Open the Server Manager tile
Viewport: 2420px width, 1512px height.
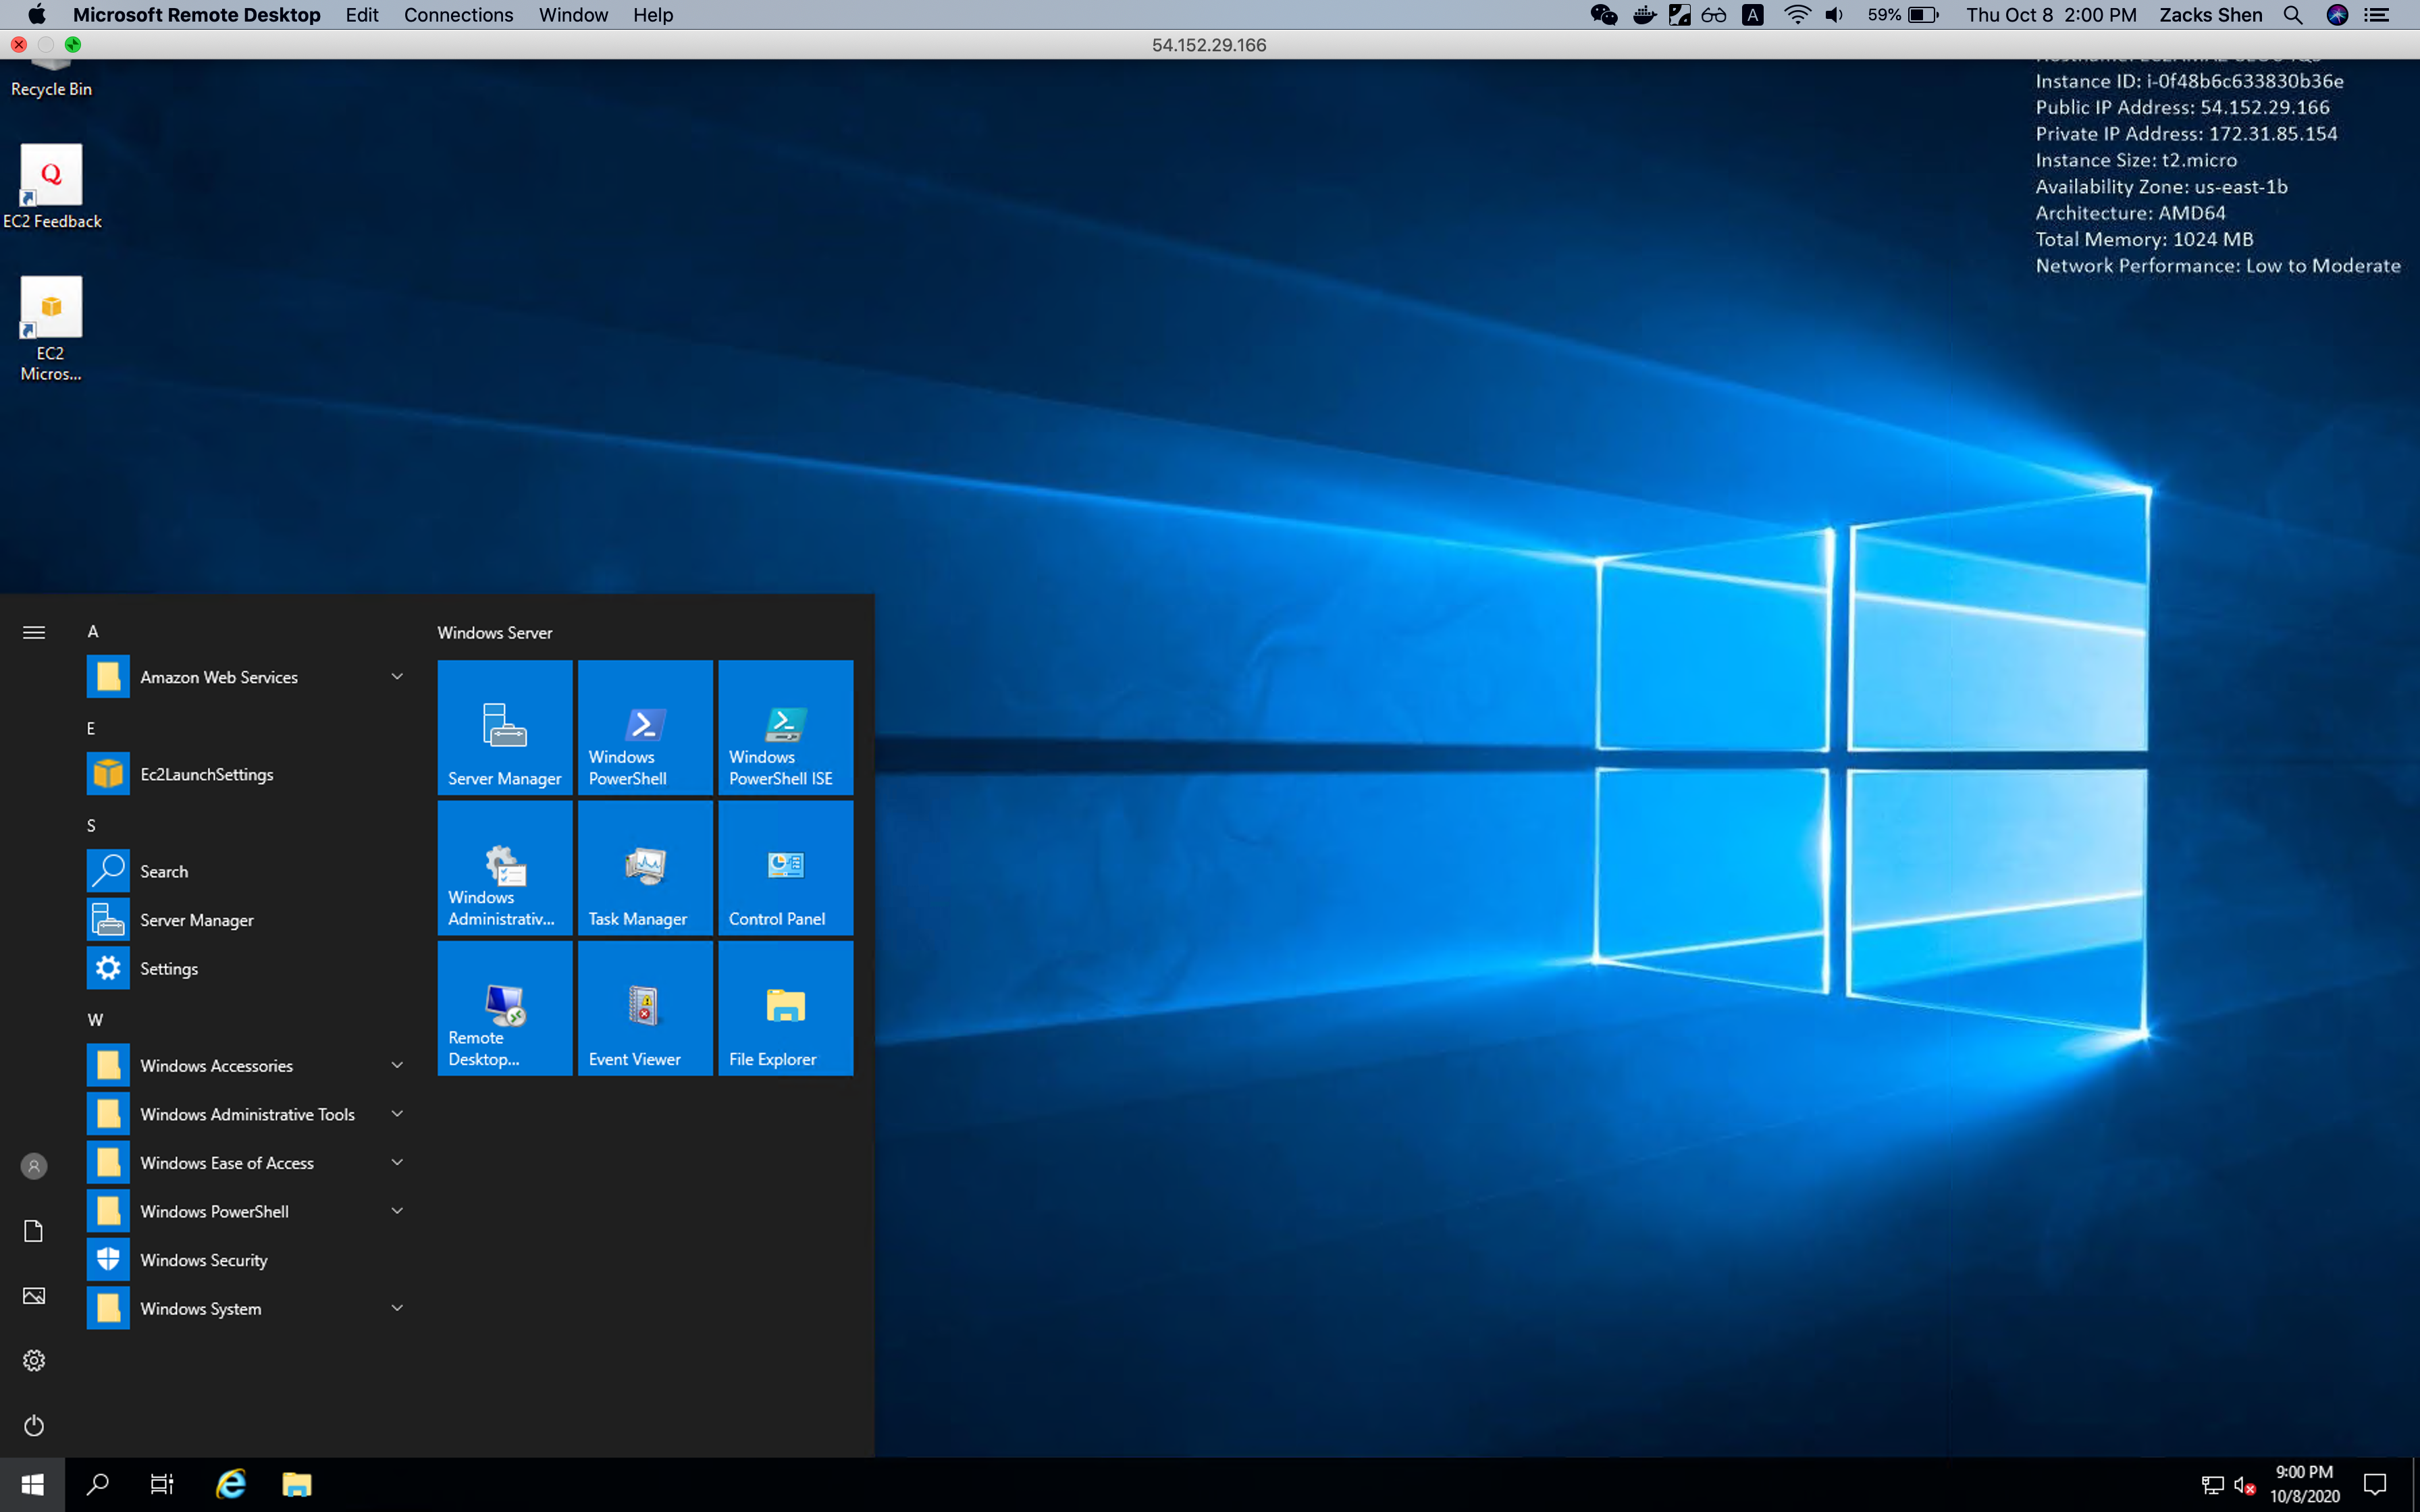pos(504,727)
